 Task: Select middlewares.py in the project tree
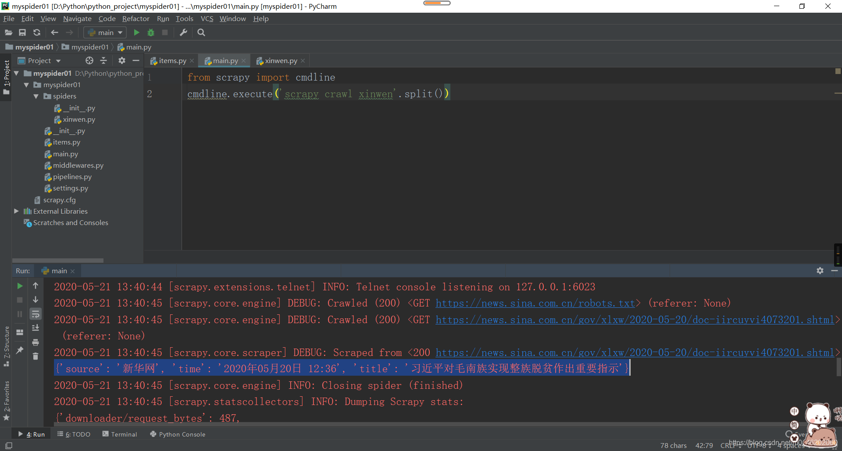[74, 165]
